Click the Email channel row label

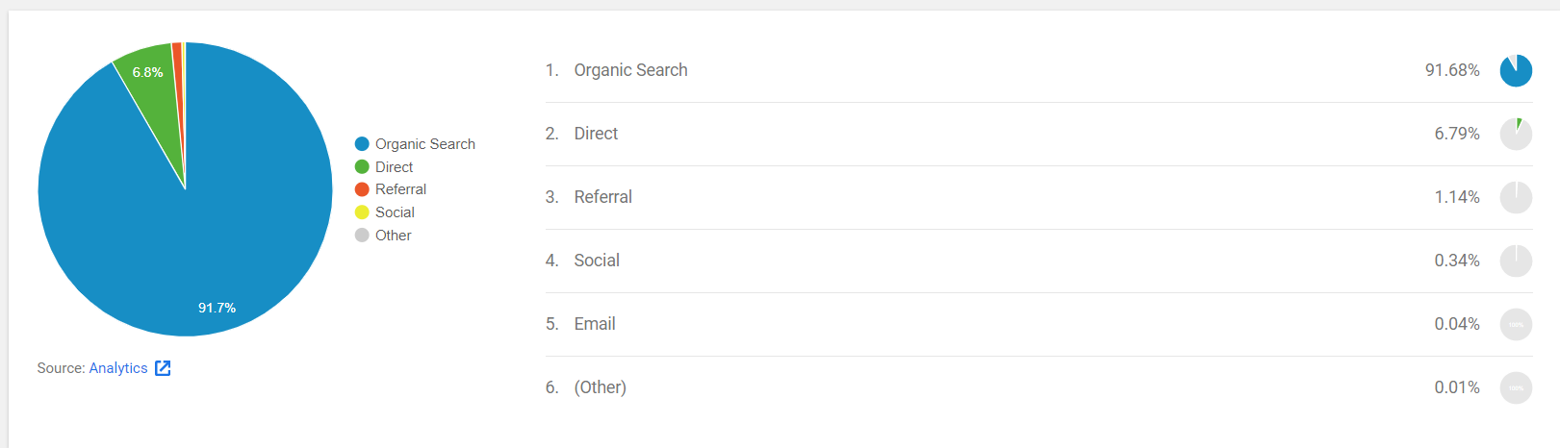click(595, 324)
